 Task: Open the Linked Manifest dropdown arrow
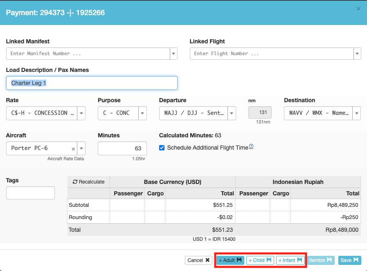(173, 54)
